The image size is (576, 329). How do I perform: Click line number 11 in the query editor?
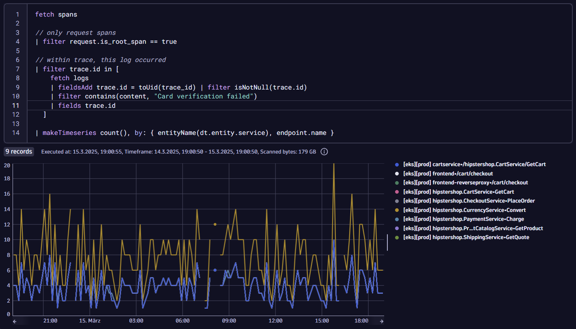(16, 105)
